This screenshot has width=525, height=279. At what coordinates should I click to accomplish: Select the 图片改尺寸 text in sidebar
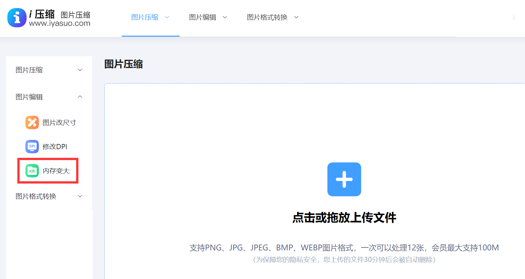pyautogui.click(x=59, y=122)
